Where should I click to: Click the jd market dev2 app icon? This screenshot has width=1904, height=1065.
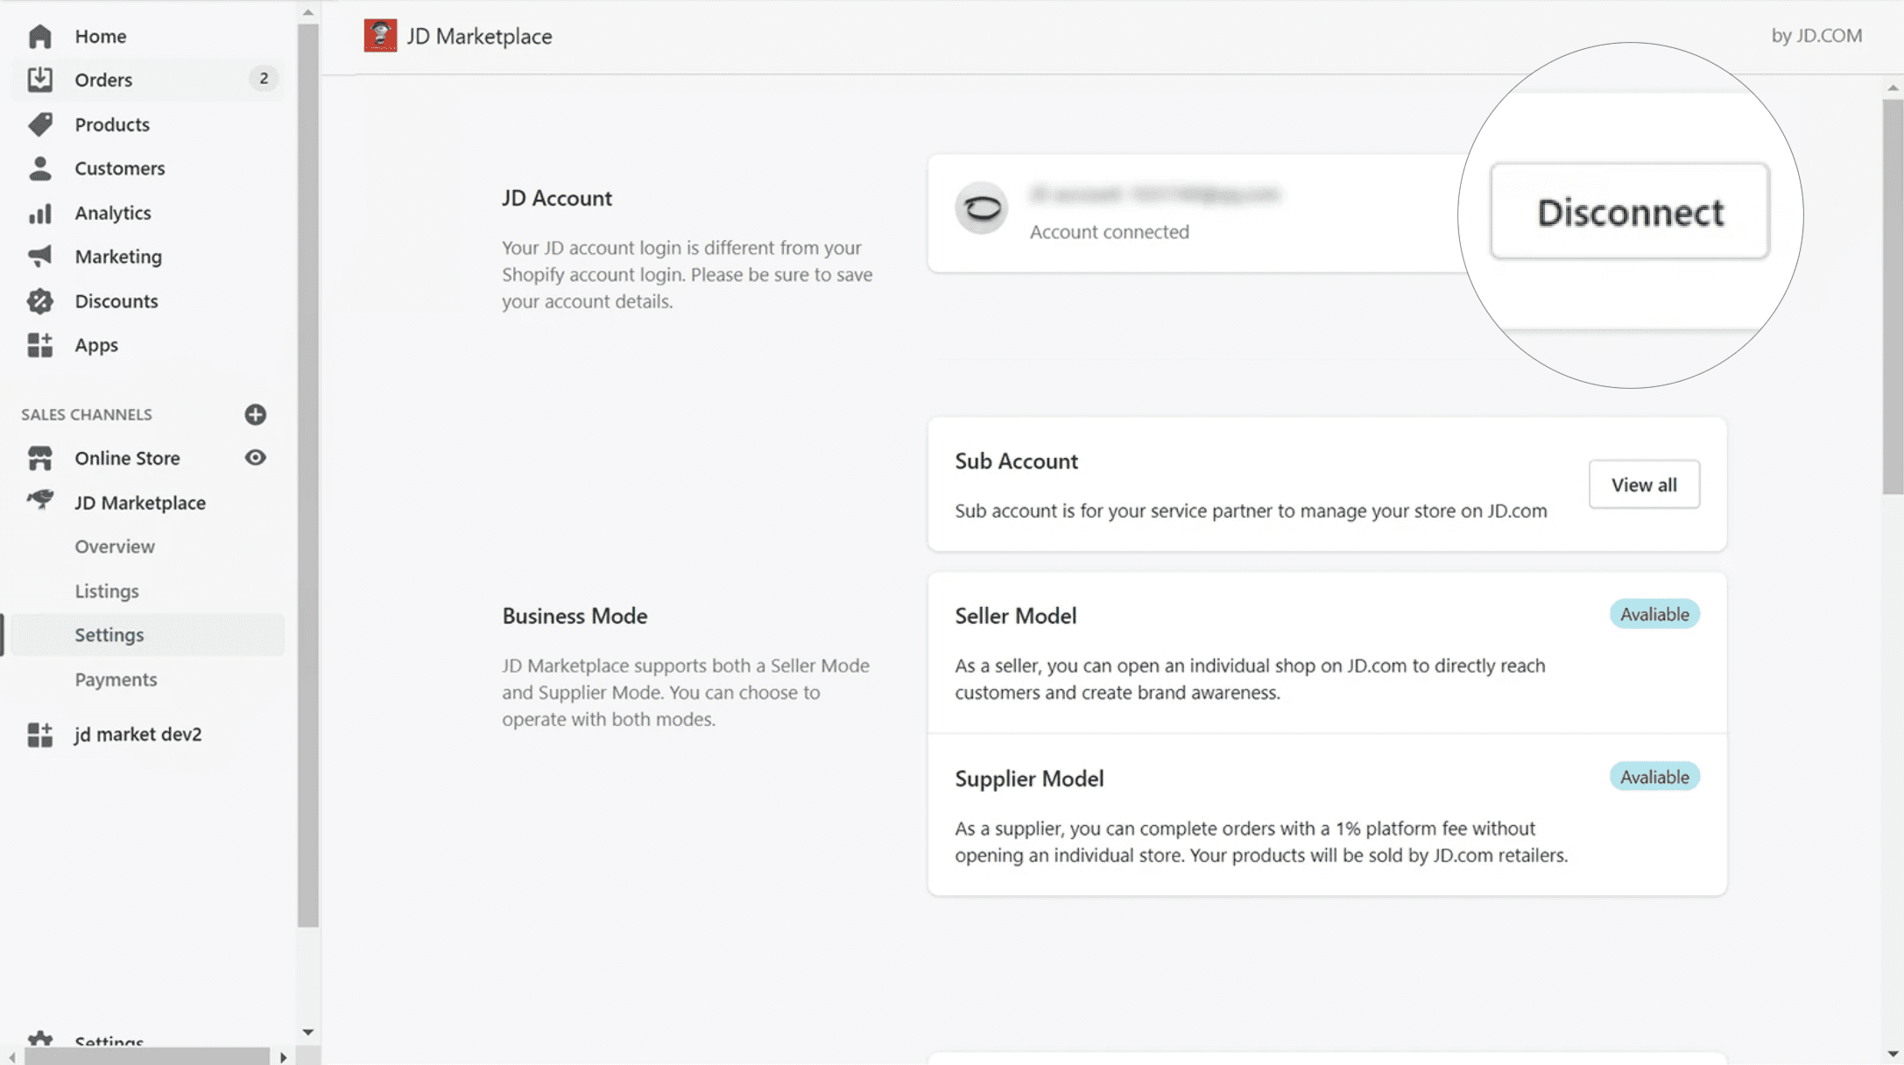pos(39,735)
